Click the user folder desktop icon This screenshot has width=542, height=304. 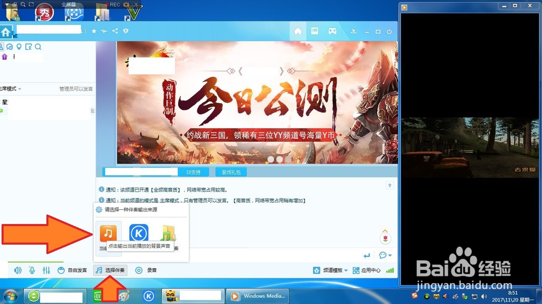[x=13, y=13]
